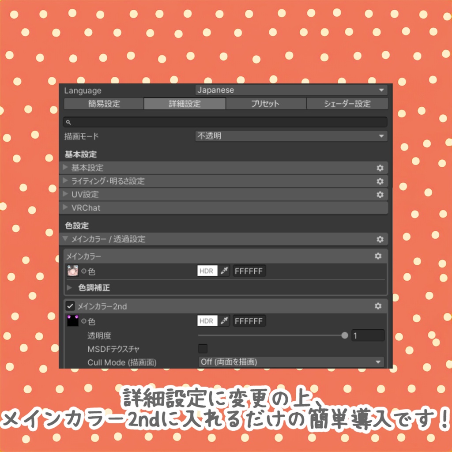Open the シェーダー設定 tab
This screenshot has height=452, width=452.
pyautogui.click(x=347, y=103)
